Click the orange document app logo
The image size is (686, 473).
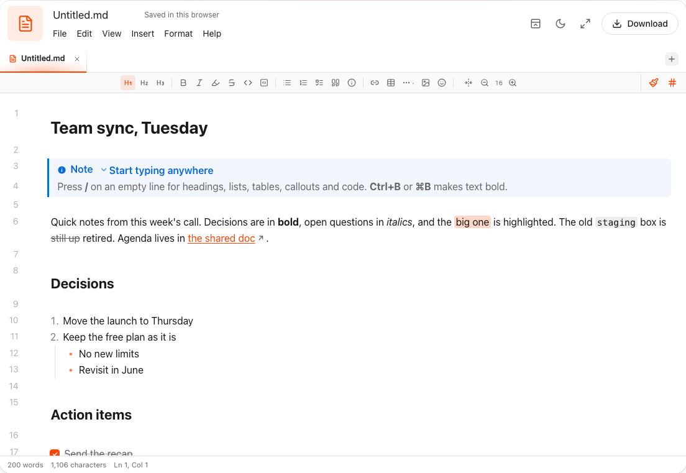[25, 24]
